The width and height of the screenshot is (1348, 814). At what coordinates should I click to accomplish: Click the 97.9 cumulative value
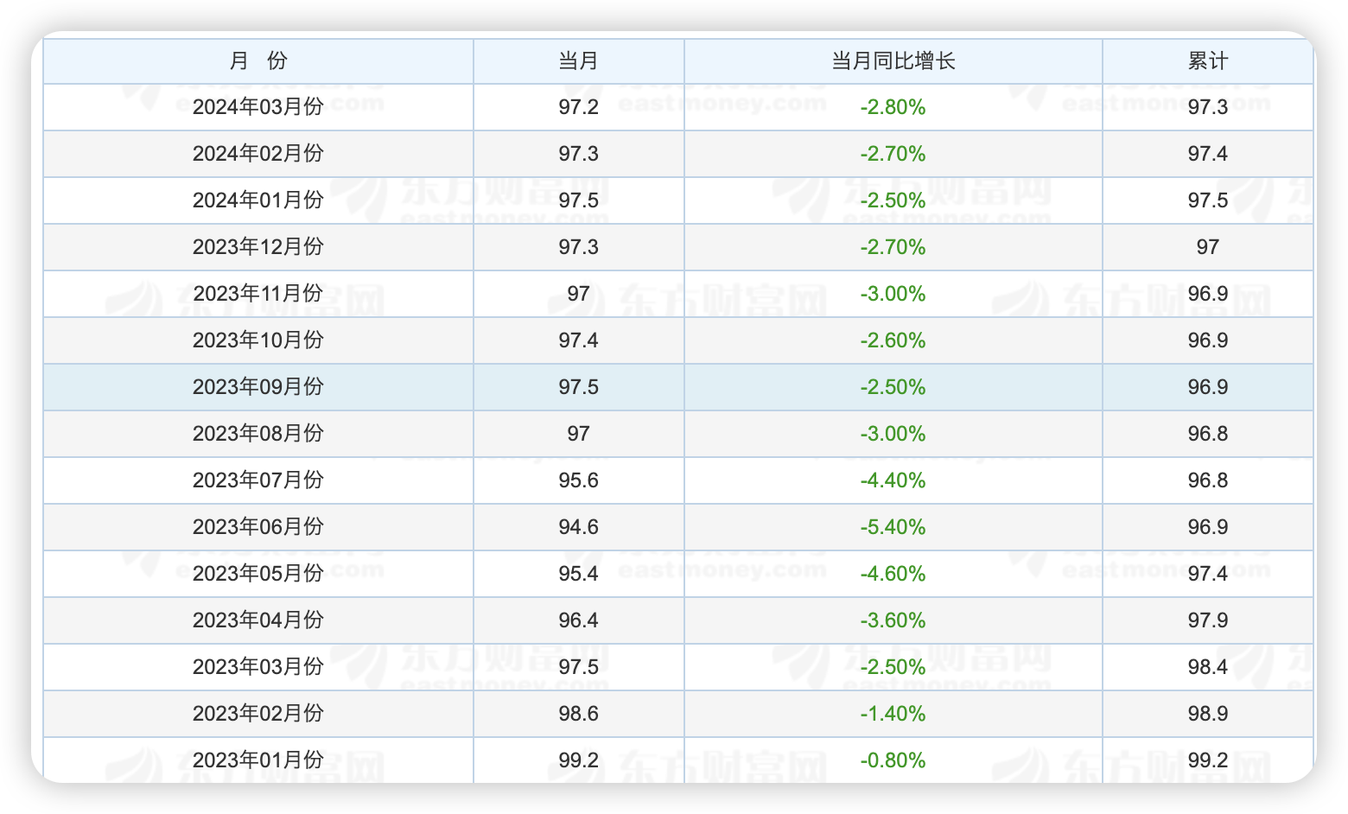1207,620
